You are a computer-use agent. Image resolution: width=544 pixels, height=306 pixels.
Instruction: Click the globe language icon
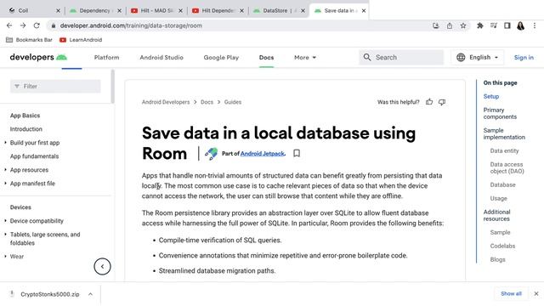click(461, 57)
